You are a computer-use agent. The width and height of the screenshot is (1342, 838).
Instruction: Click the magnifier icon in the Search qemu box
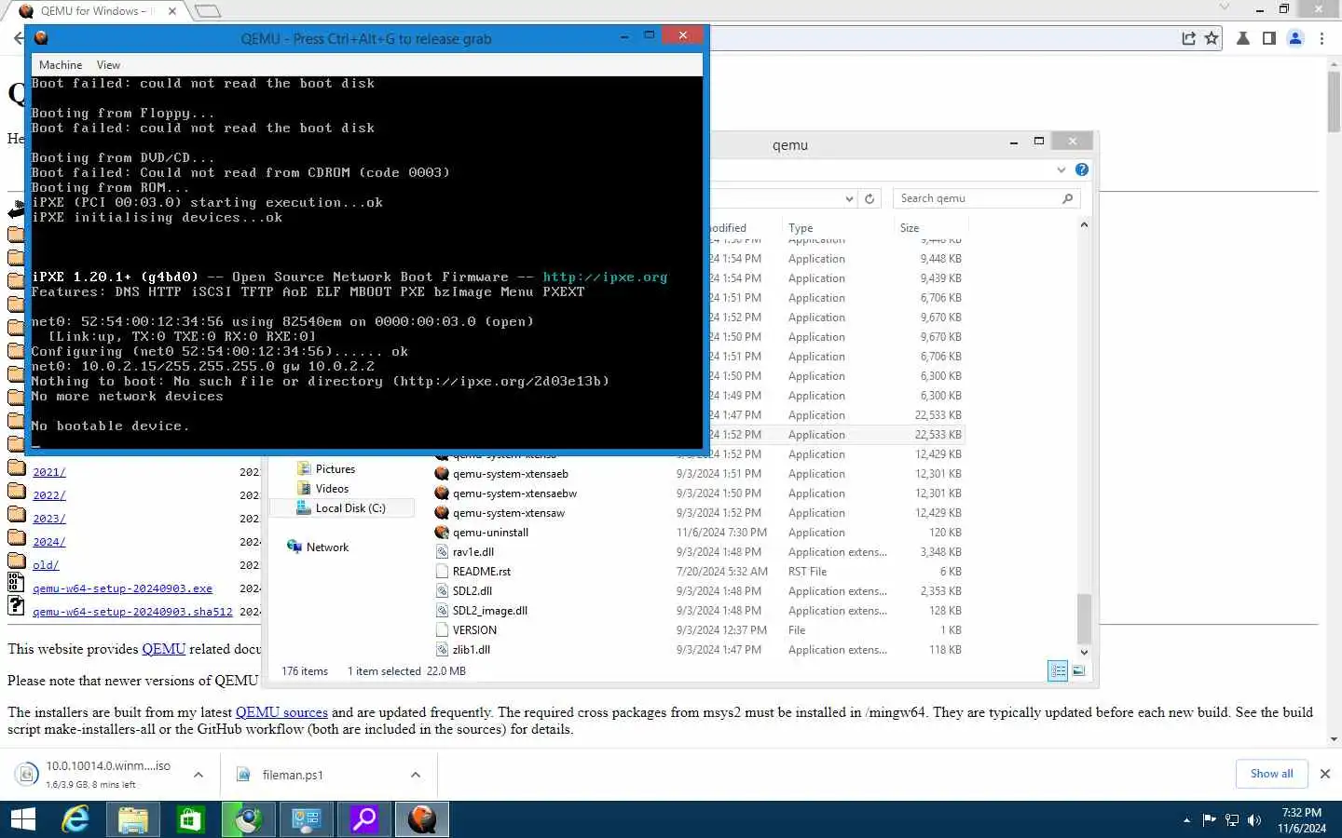[x=1068, y=198]
